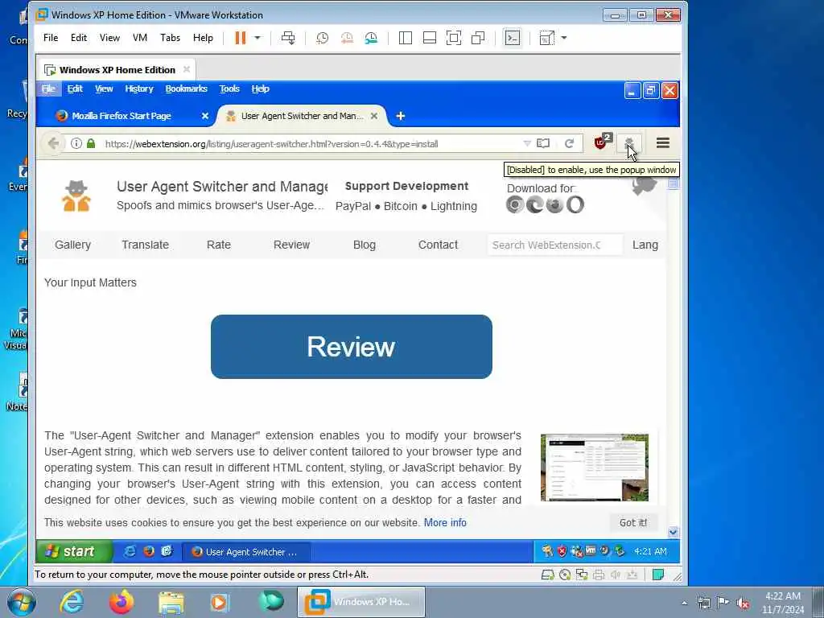Open the Gallery page link
The image size is (824, 618).
coord(72,245)
